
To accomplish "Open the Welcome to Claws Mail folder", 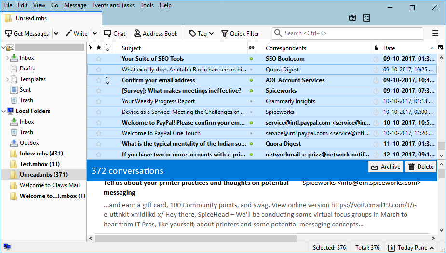I will tap(50, 185).
